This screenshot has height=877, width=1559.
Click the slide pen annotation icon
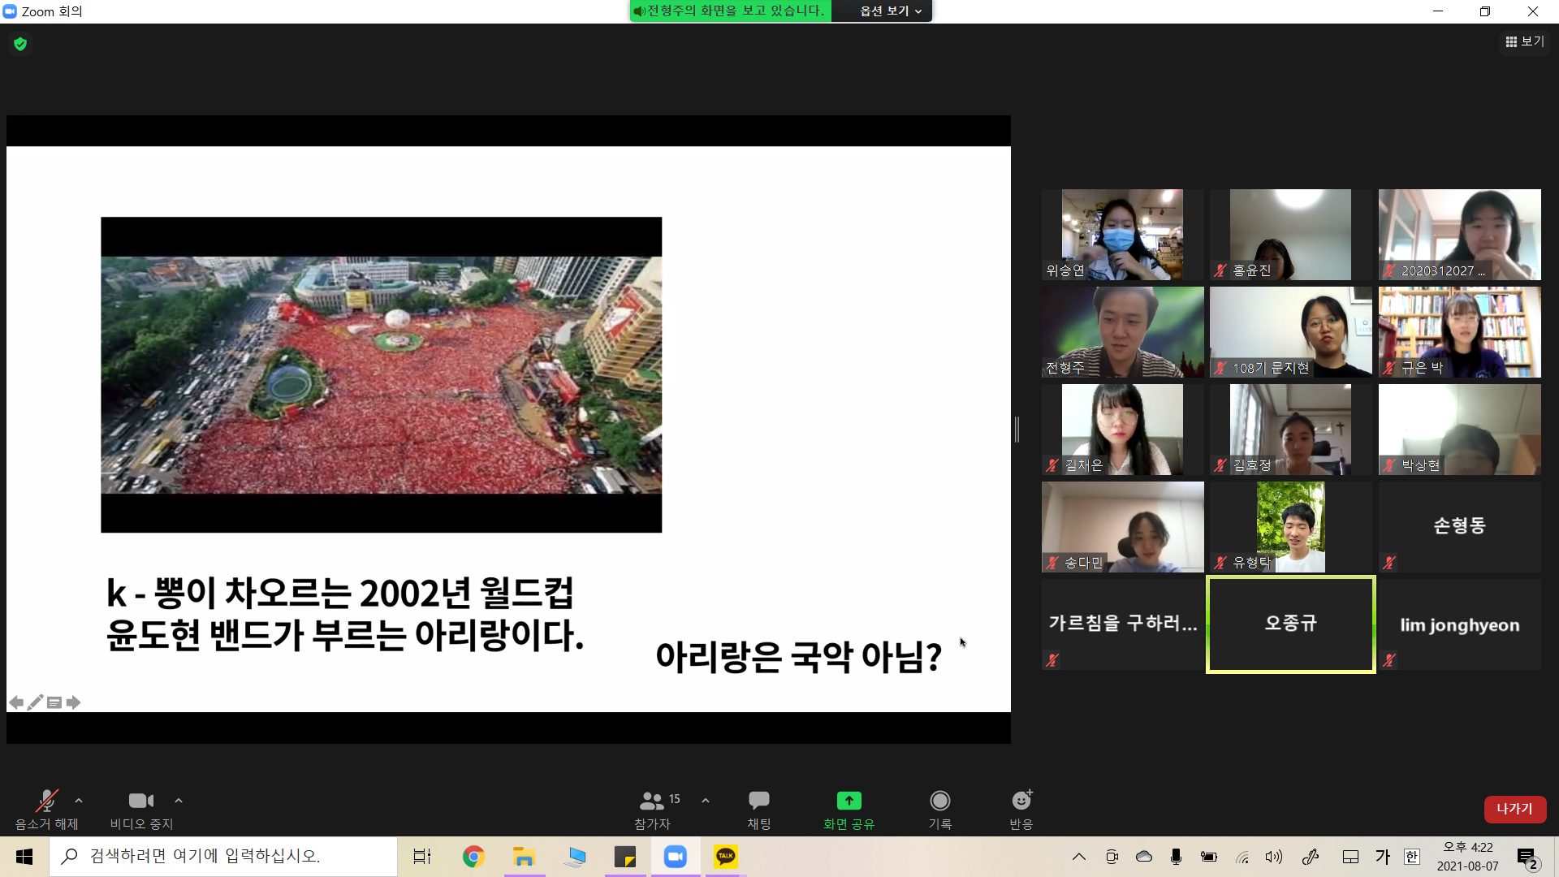tap(35, 702)
